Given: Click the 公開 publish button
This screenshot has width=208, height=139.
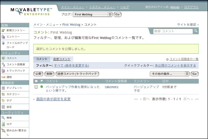Looking at the screenshot, I should (38, 74).
